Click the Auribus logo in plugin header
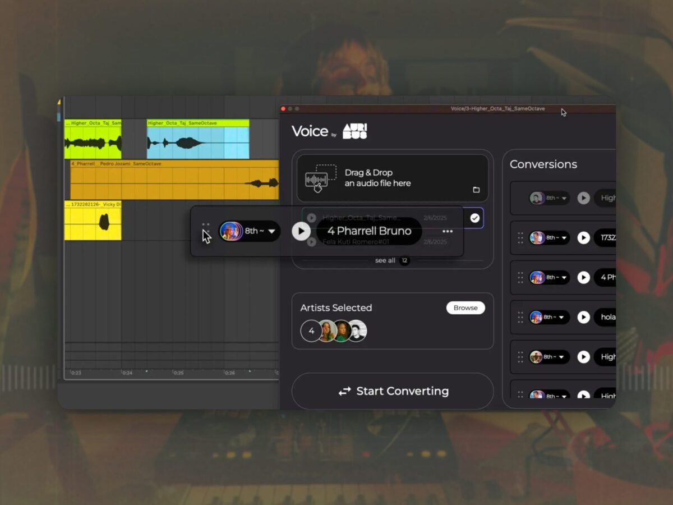Screen dimensions: 673x505 click(x=355, y=131)
